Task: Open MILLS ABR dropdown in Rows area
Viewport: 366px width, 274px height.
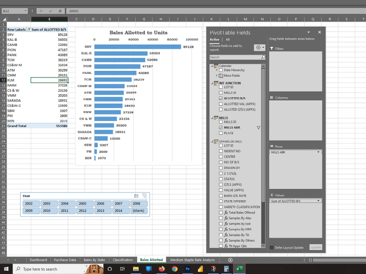Action: pyautogui.click(x=318, y=152)
